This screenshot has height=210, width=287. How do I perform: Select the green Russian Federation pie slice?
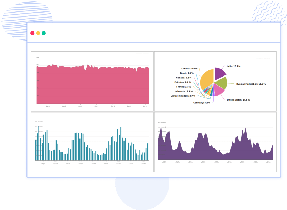click(x=222, y=83)
